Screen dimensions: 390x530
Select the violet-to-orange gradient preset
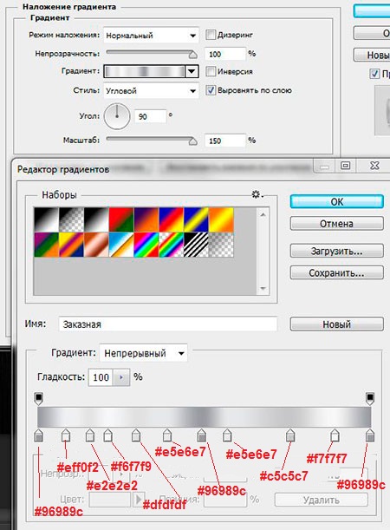tap(146, 219)
